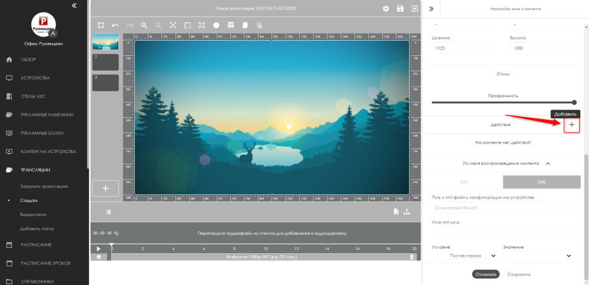The height and width of the screenshot is (285, 589).
Task: Click the Прозрачность slider handle
Action: (x=574, y=102)
